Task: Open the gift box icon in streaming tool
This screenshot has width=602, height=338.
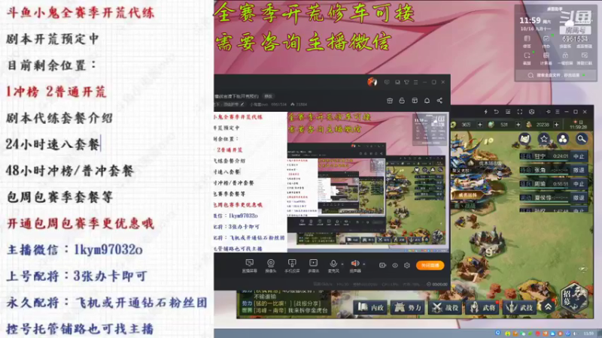Action: tap(390, 101)
